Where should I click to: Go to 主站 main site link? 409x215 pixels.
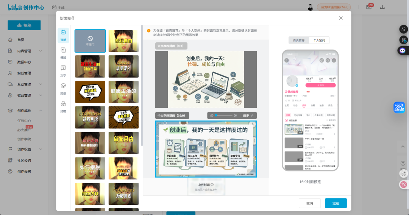tap(58, 8)
